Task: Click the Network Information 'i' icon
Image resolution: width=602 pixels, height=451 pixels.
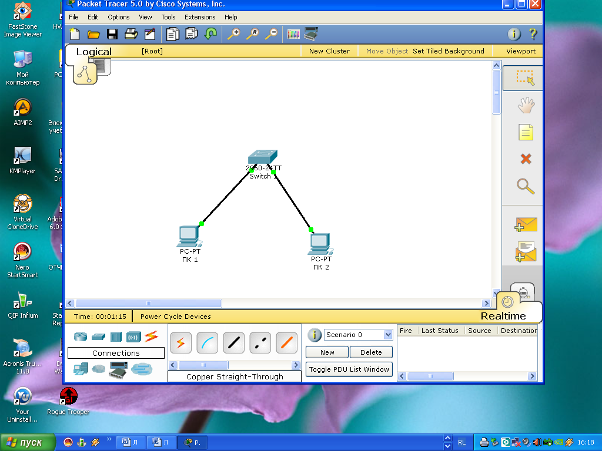Action: (514, 34)
